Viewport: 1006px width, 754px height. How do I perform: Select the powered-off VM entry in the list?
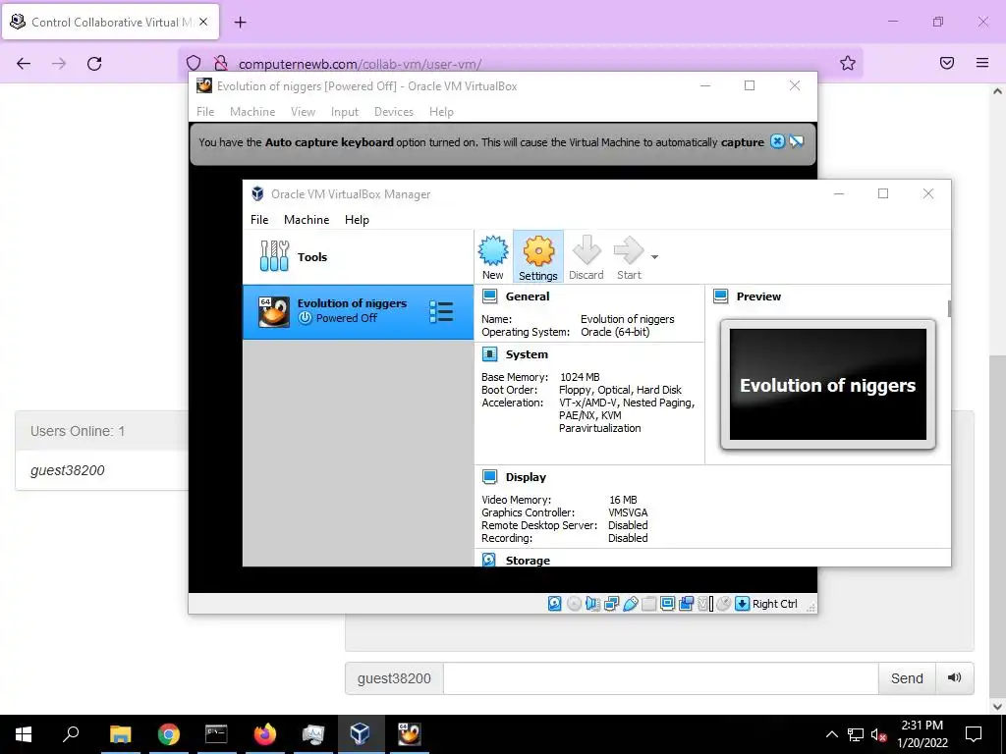pyautogui.click(x=358, y=311)
